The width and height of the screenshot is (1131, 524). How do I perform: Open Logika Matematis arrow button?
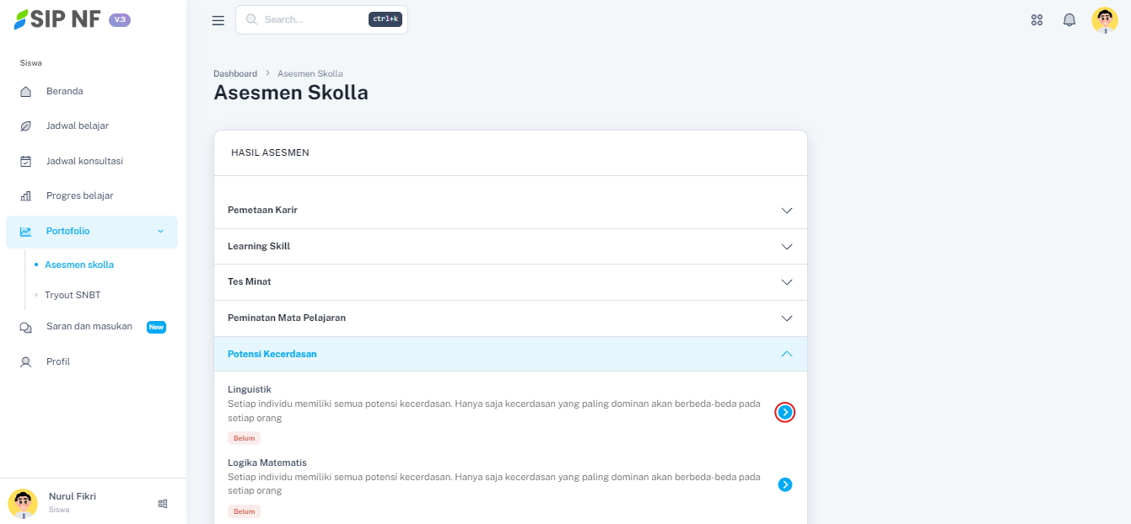(785, 484)
